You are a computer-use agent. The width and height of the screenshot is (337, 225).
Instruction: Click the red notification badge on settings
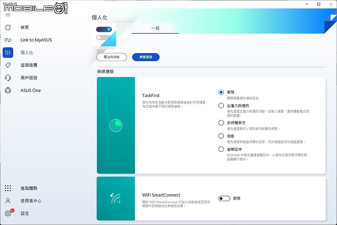[x=12, y=211]
